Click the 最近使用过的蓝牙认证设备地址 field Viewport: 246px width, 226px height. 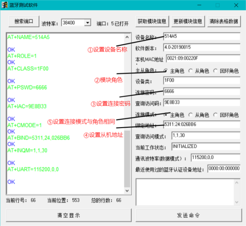224,169
